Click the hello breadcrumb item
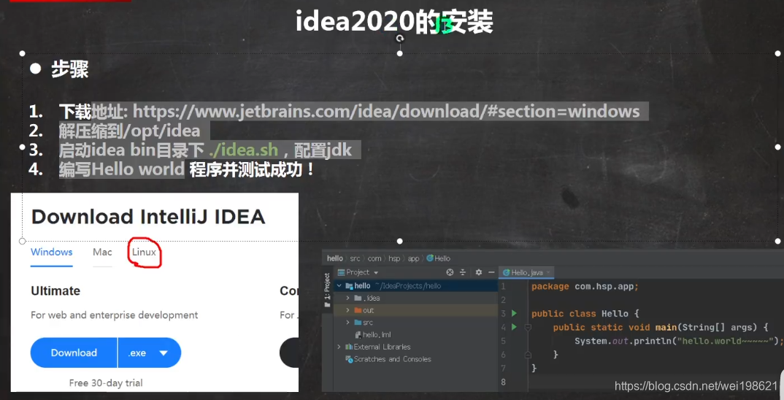The height and width of the screenshot is (400, 784). [335, 258]
